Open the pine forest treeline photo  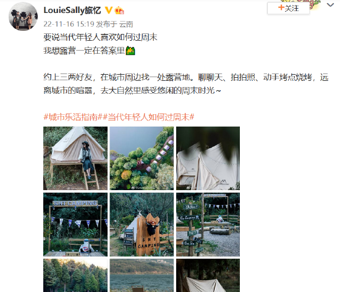tap(75, 275)
